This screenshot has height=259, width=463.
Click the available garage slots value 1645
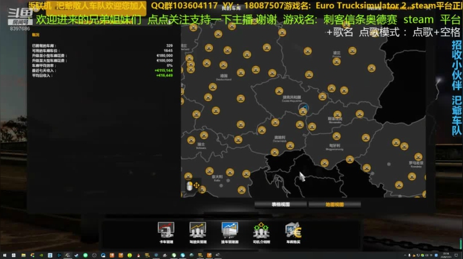168,51
